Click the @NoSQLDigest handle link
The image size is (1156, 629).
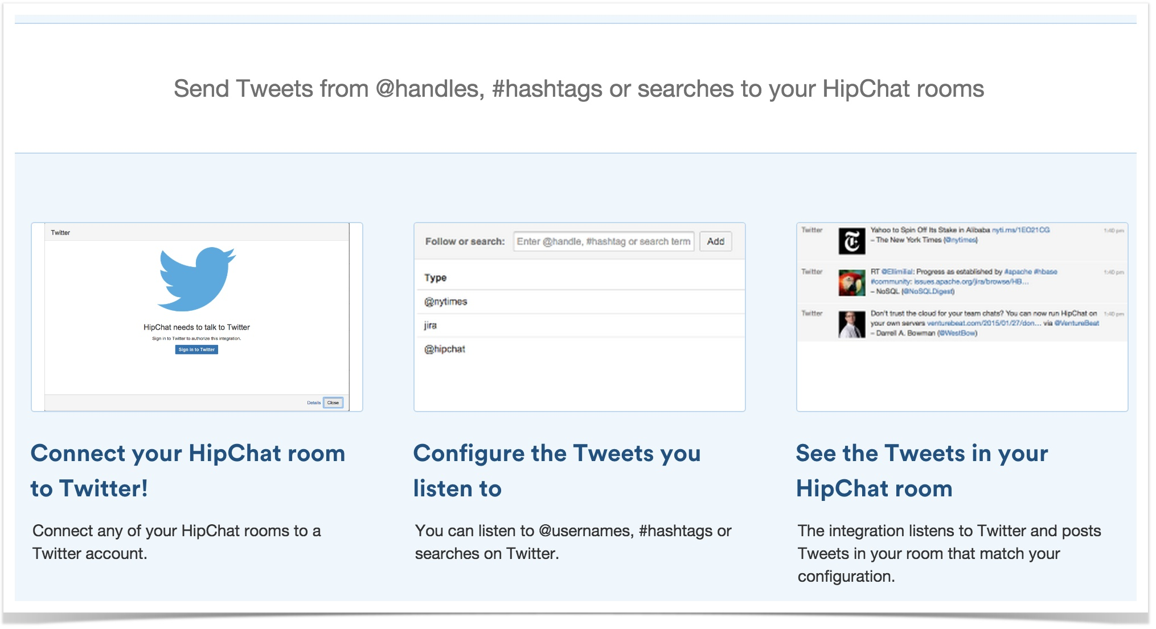pos(928,292)
